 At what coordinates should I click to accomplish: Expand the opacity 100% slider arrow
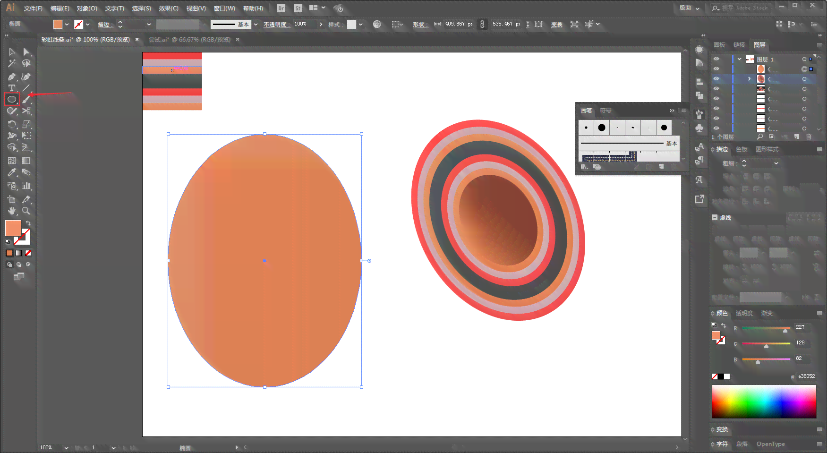click(321, 24)
